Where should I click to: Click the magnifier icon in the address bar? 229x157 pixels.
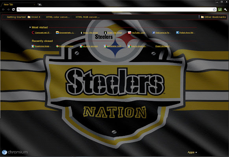[x=19, y=9]
